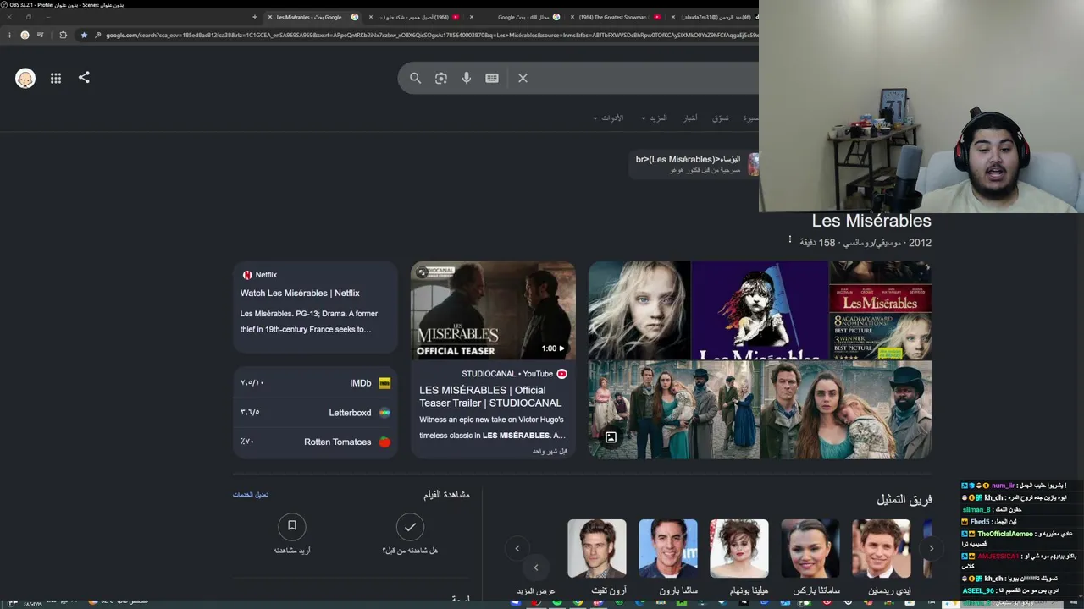Screen dimensions: 1084x609
Task: Clear the search box with the X icon
Action: tap(523, 78)
